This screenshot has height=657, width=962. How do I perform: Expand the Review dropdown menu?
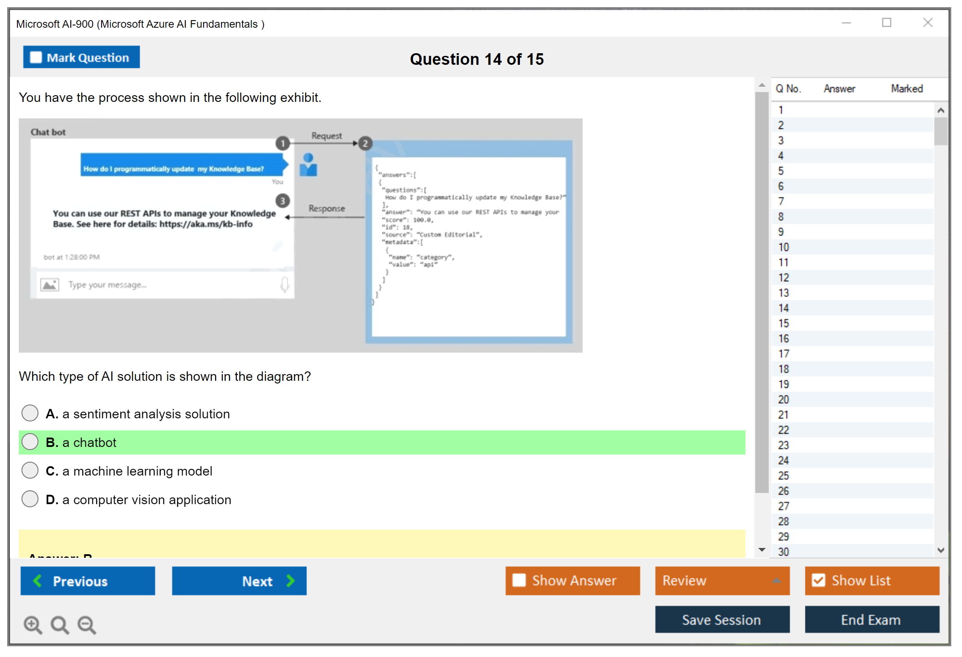coord(776,580)
